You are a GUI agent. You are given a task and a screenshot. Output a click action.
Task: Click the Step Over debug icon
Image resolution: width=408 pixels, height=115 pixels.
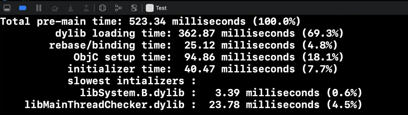(55, 8)
